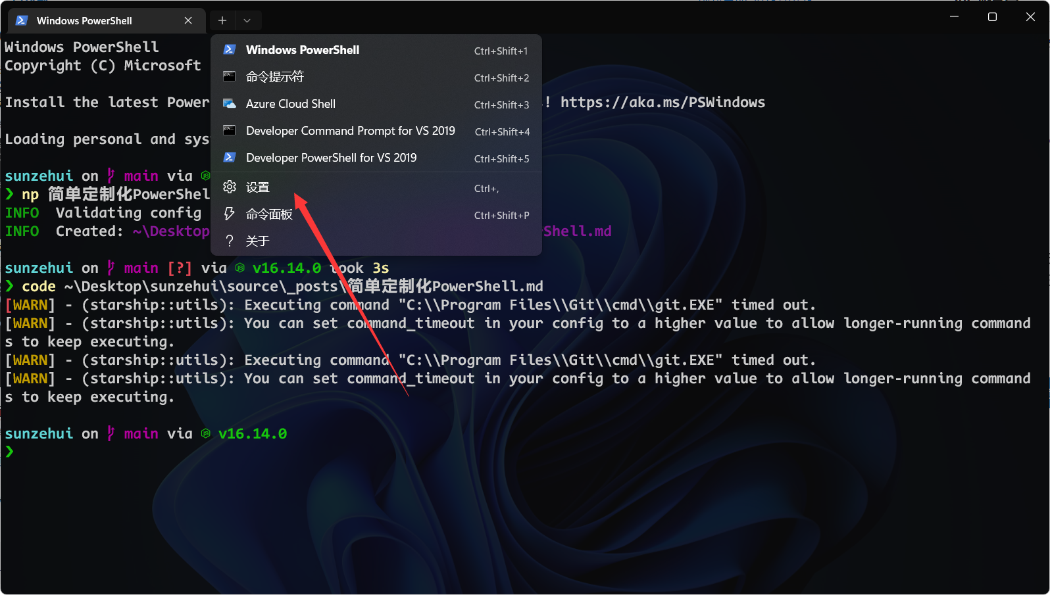This screenshot has height=595, width=1050.
Task: Open 设置 settings entry
Action: [x=376, y=187]
